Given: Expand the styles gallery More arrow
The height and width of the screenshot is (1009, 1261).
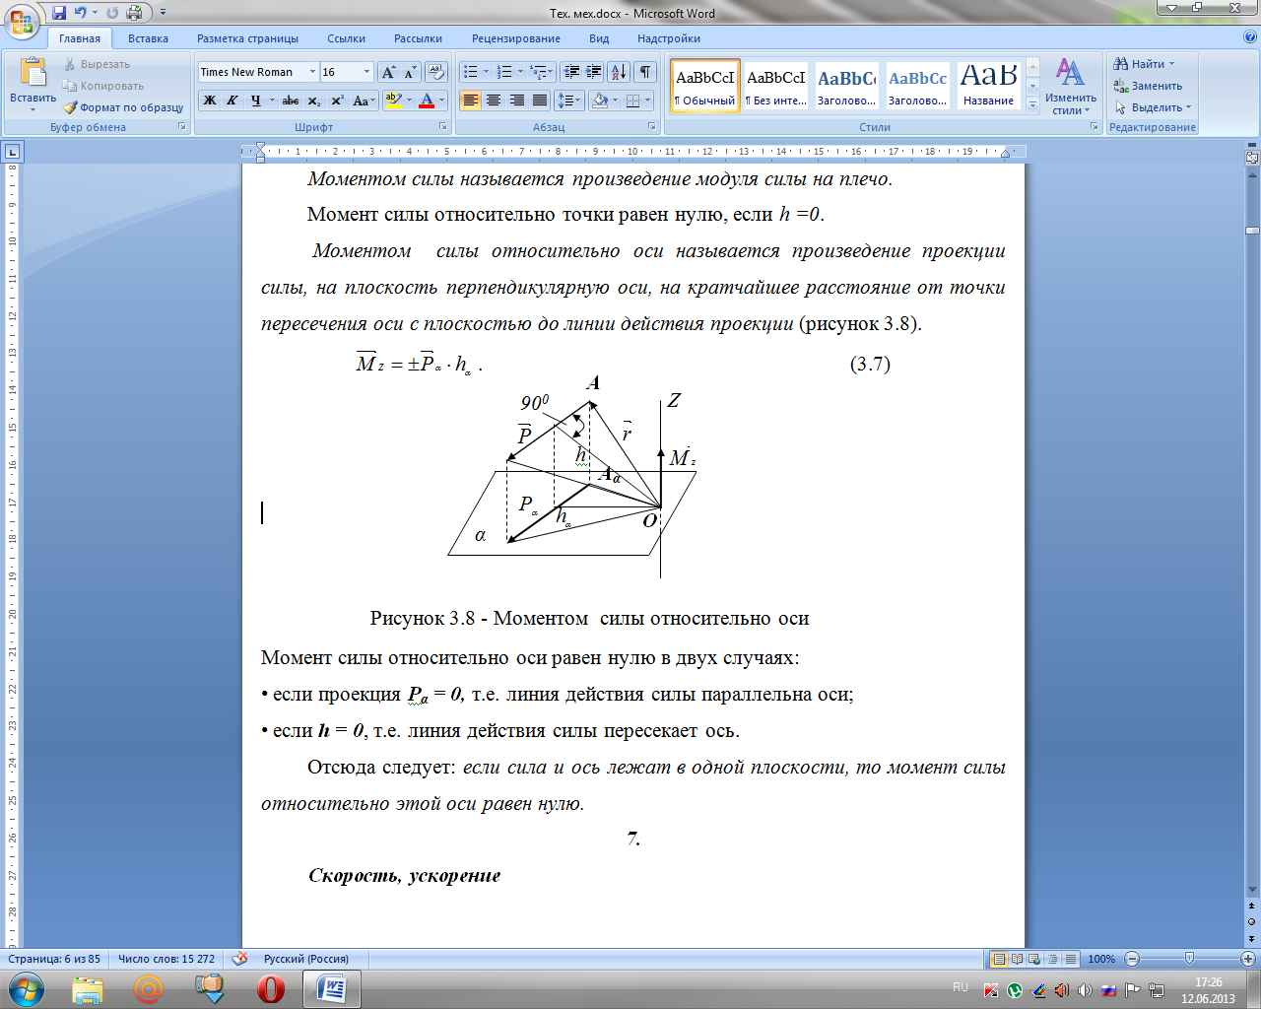Looking at the screenshot, I should click(1032, 106).
